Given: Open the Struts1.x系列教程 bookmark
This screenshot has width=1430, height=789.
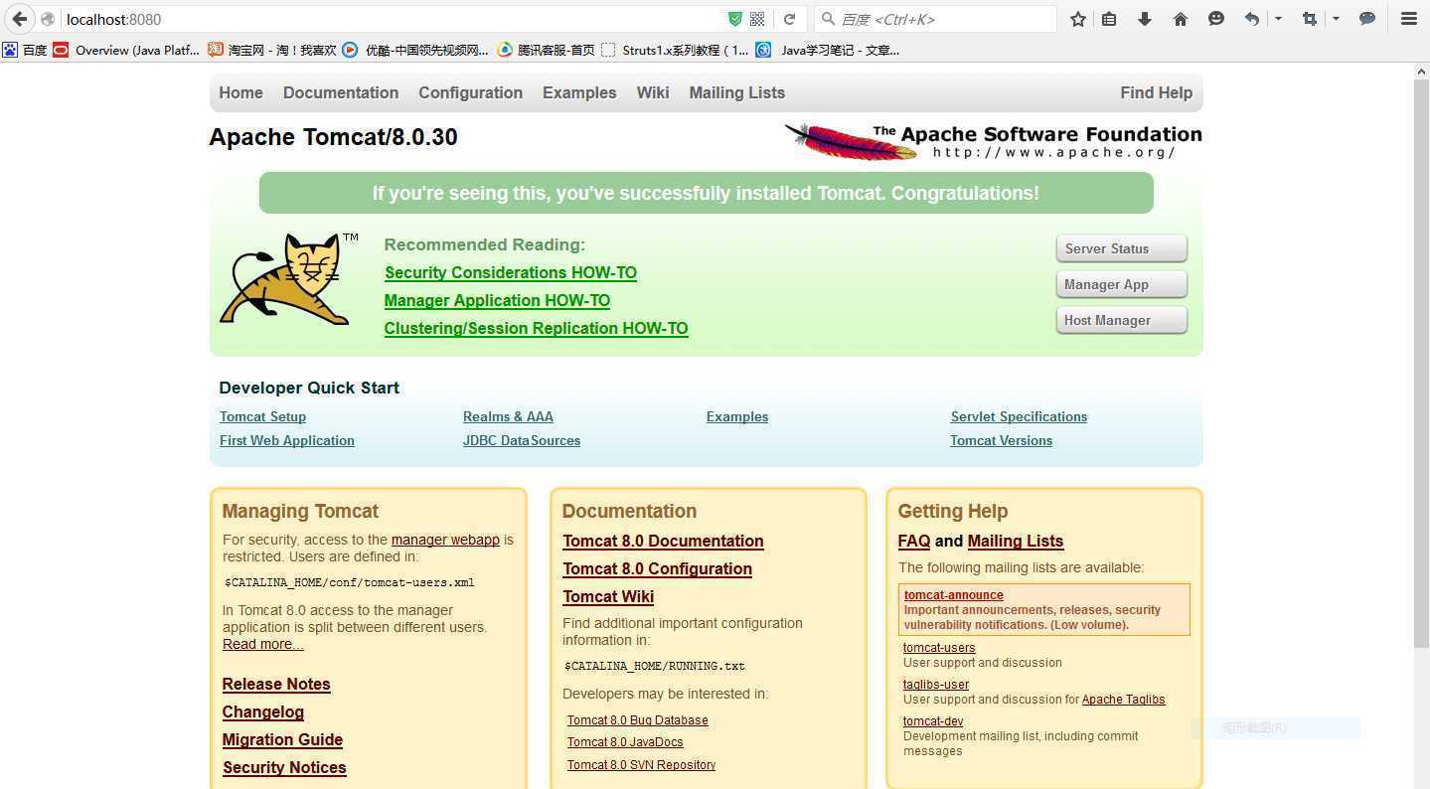Looking at the screenshot, I should pyautogui.click(x=675, y=50).
